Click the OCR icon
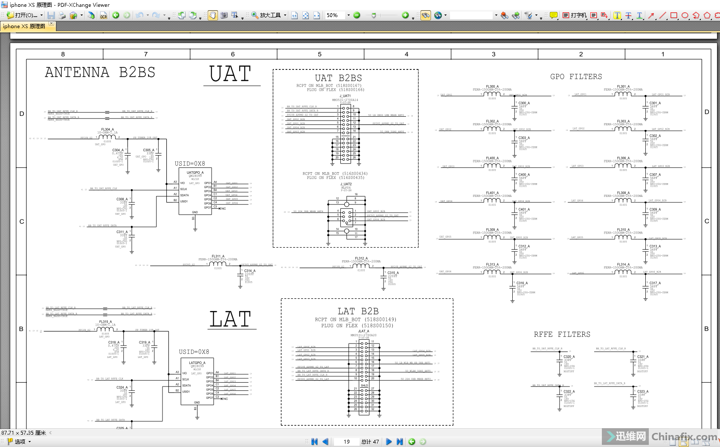This screenshot has width=720, height=447. click(x=104, y=15)
